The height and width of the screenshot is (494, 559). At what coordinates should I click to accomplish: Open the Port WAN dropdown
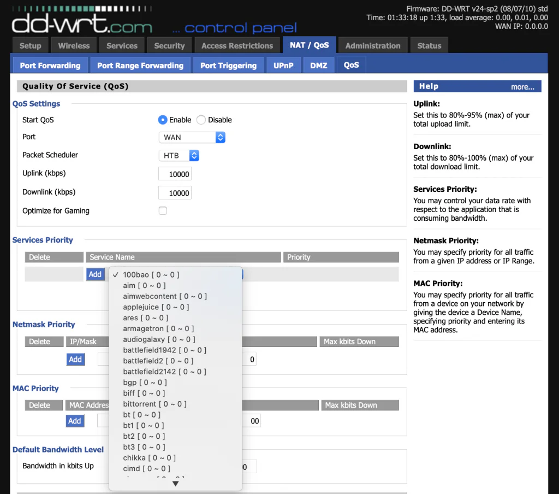point(192,137)
